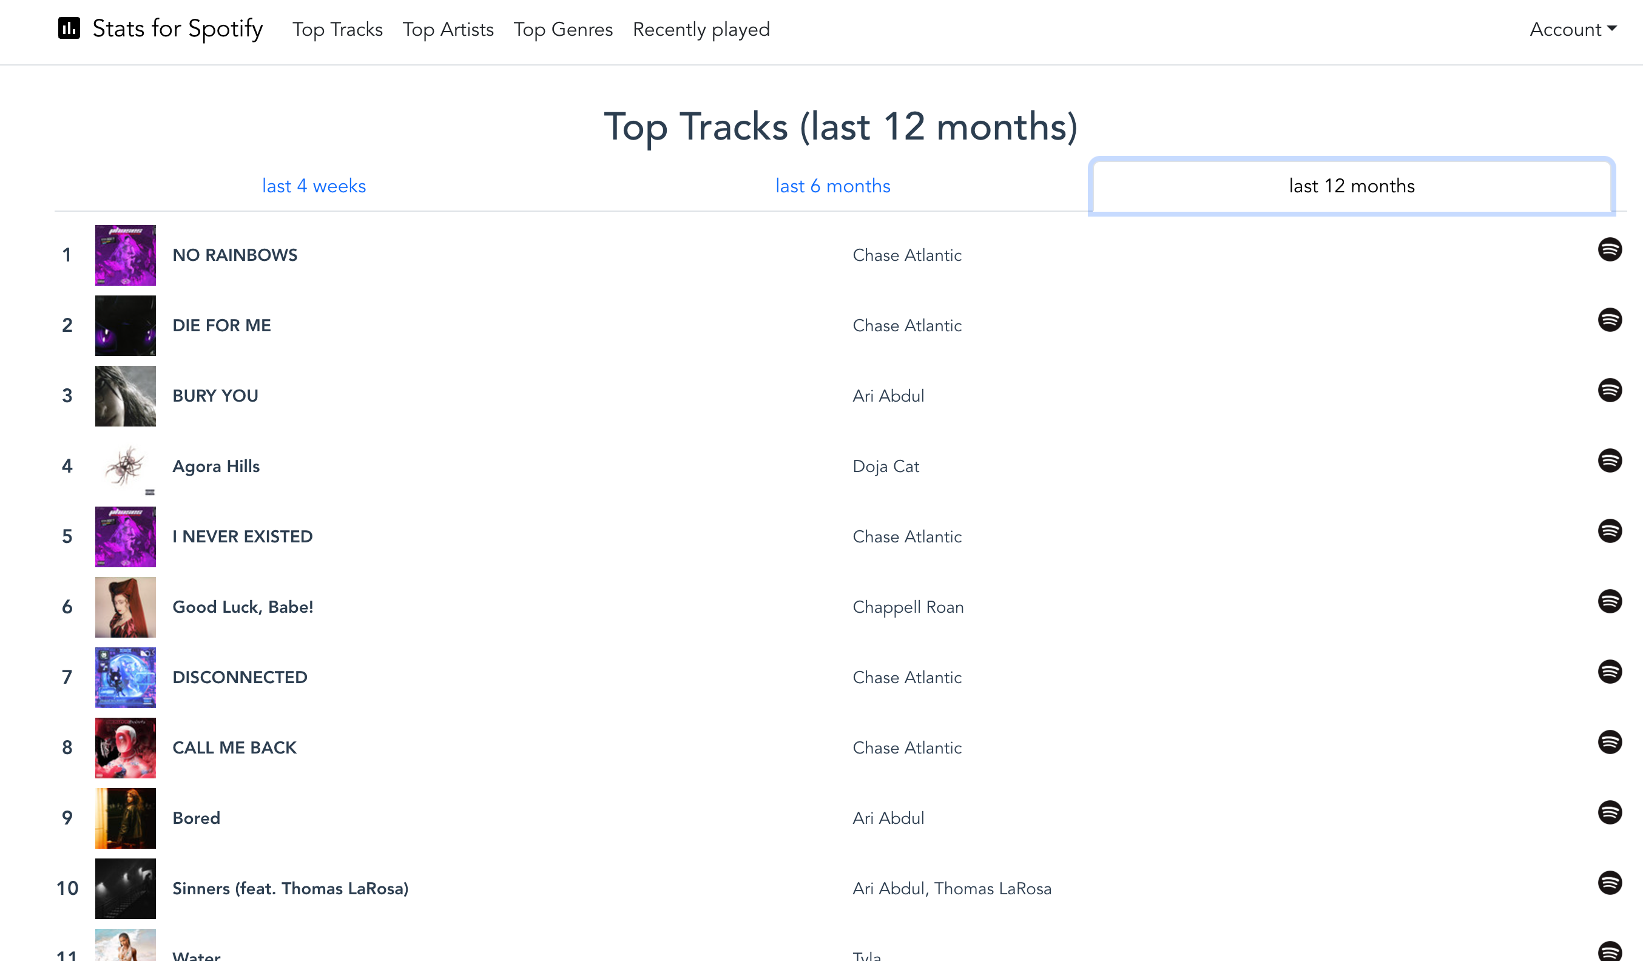Click album thumbnail for NO RAINBOWS
Viewport: 1643px width, 961px height.
(125, 254)
